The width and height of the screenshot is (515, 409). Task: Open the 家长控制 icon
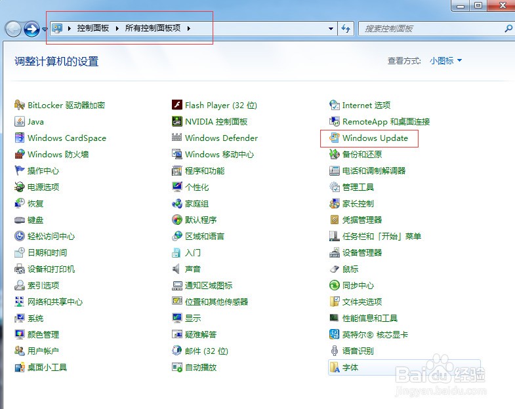point(335,203)
